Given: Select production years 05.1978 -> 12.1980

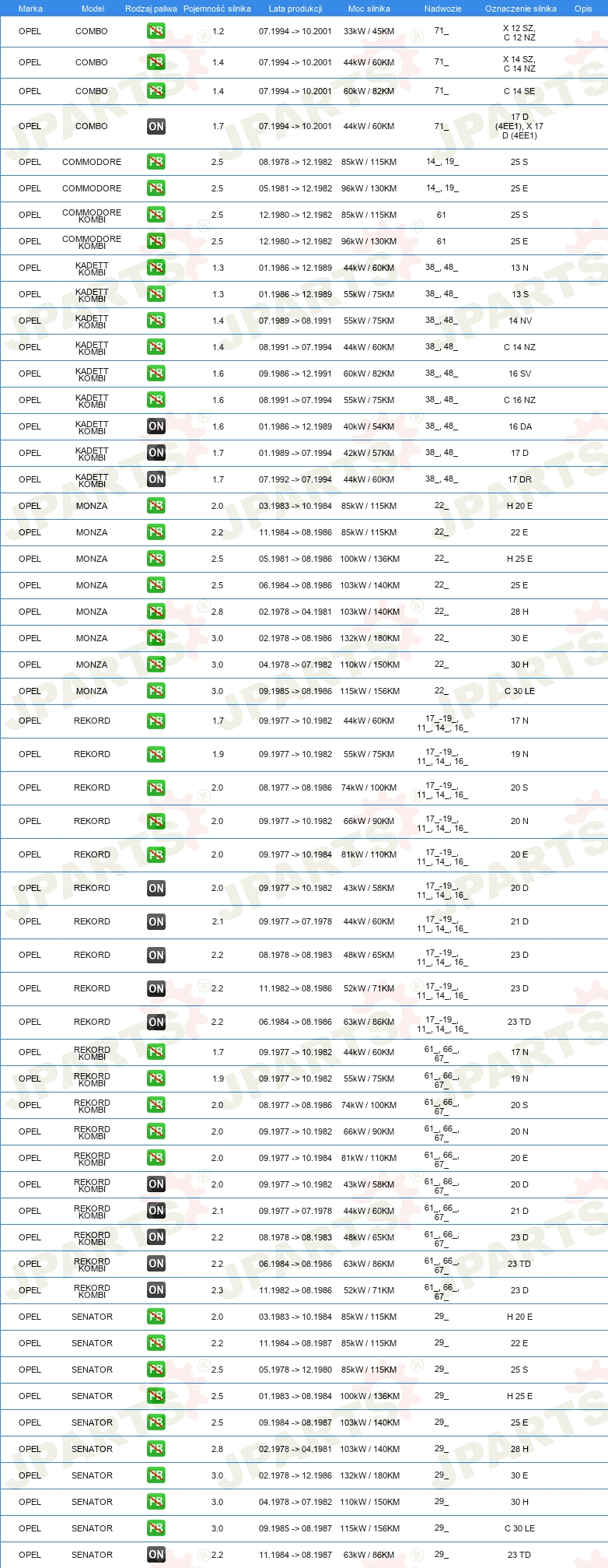Looking at the screenshot, I should pyautogui.click(x=295, y=1370).
